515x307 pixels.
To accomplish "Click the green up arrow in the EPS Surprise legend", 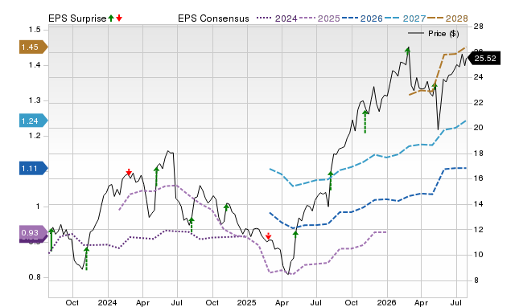I will click(x=111, y=18).
